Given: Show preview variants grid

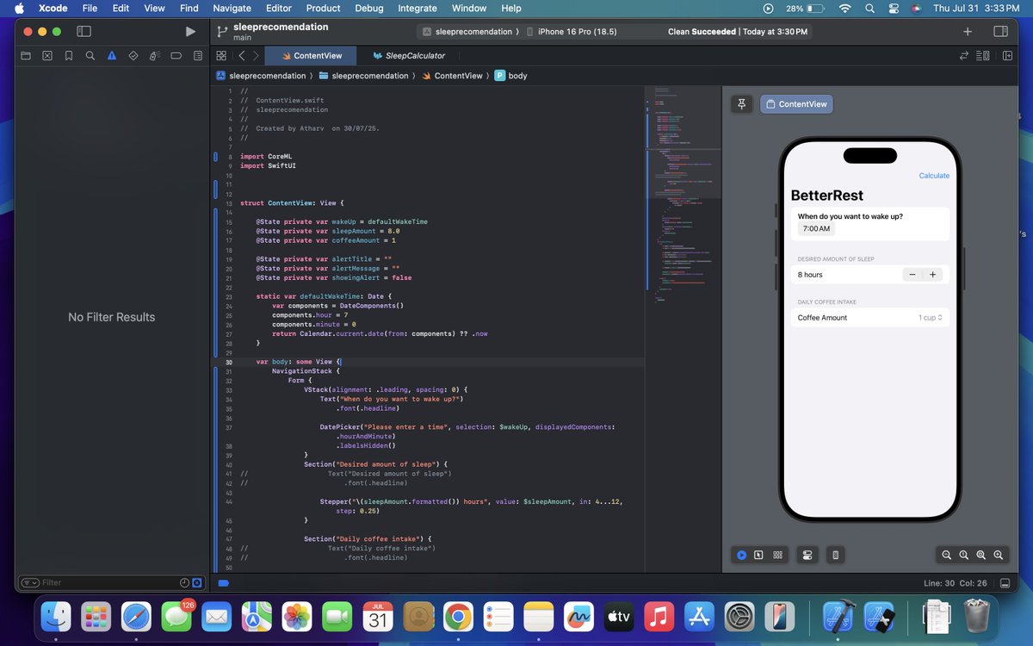Looking at the screenshot, I should 777,556.
